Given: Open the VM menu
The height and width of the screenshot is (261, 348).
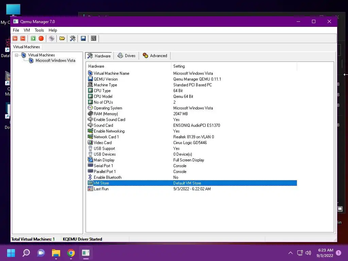Looking at the screenshot, I should (27, 30).
